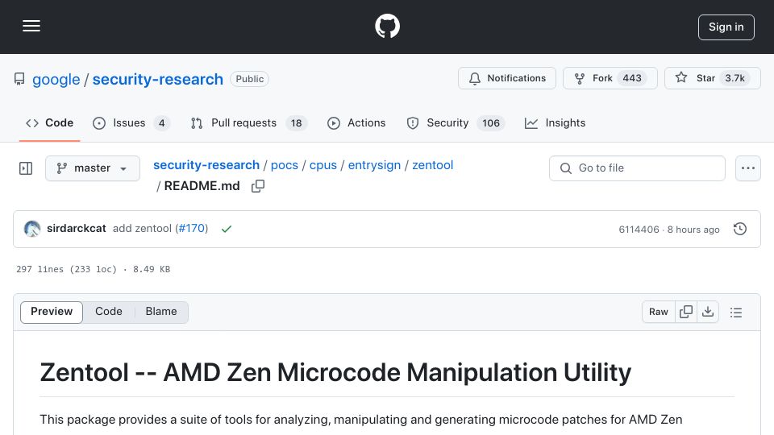Click the fork count 443

[632, 78]
